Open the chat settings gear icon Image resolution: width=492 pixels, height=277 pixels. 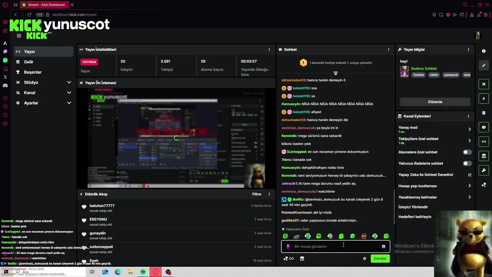(364, 259)
